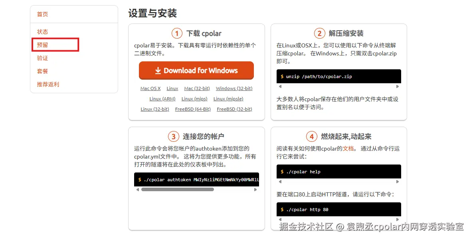
Task: Click right scroll arrow under unzip command
Action: (x=398, y=86)
